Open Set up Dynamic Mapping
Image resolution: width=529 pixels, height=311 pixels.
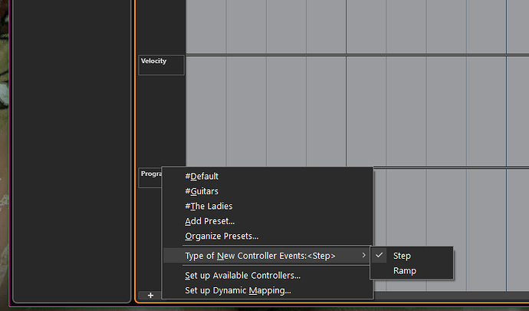click(238, 290)
